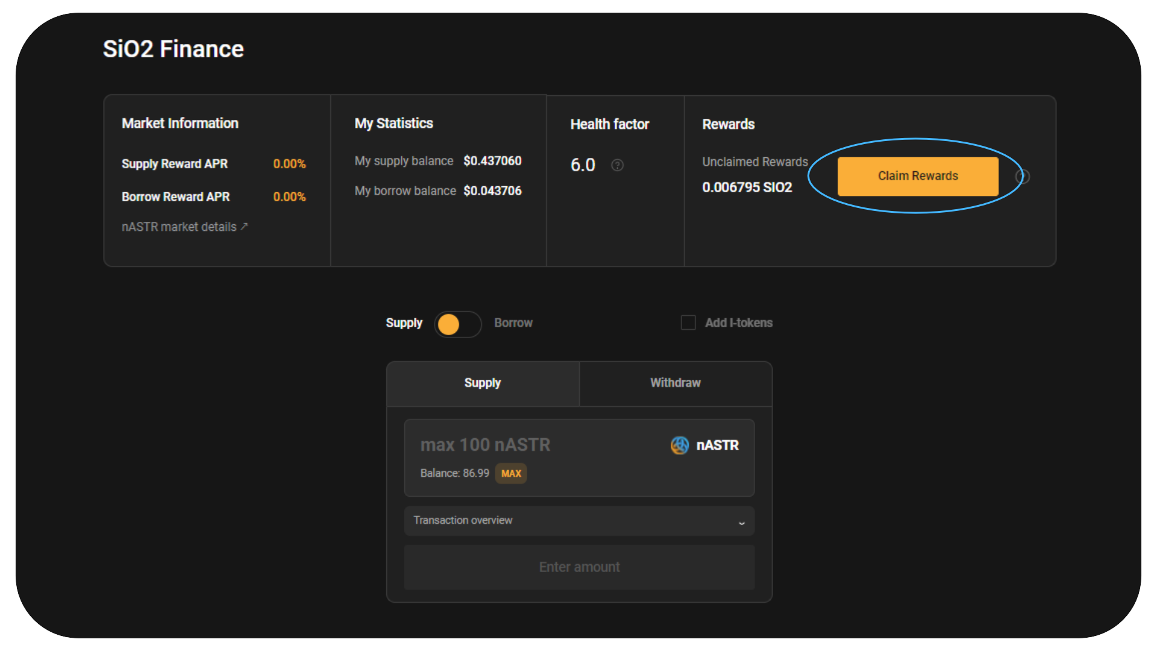Click the orange MAX balance button
The height and width of the screenshot is (651, 1157).
(x=510, y=474)
